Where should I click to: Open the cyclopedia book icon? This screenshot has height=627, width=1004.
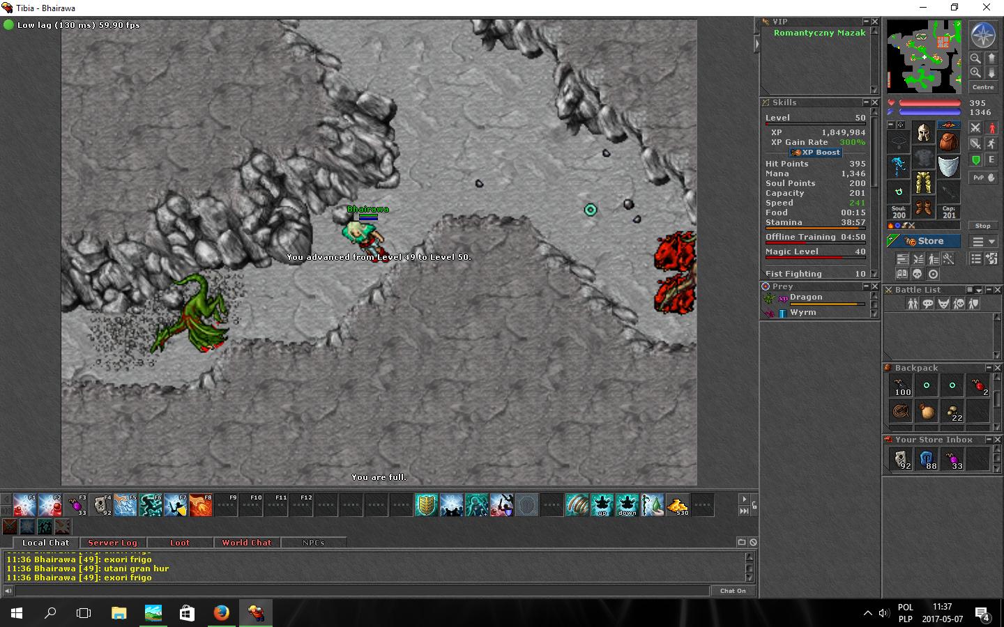(x=901, y=274)
